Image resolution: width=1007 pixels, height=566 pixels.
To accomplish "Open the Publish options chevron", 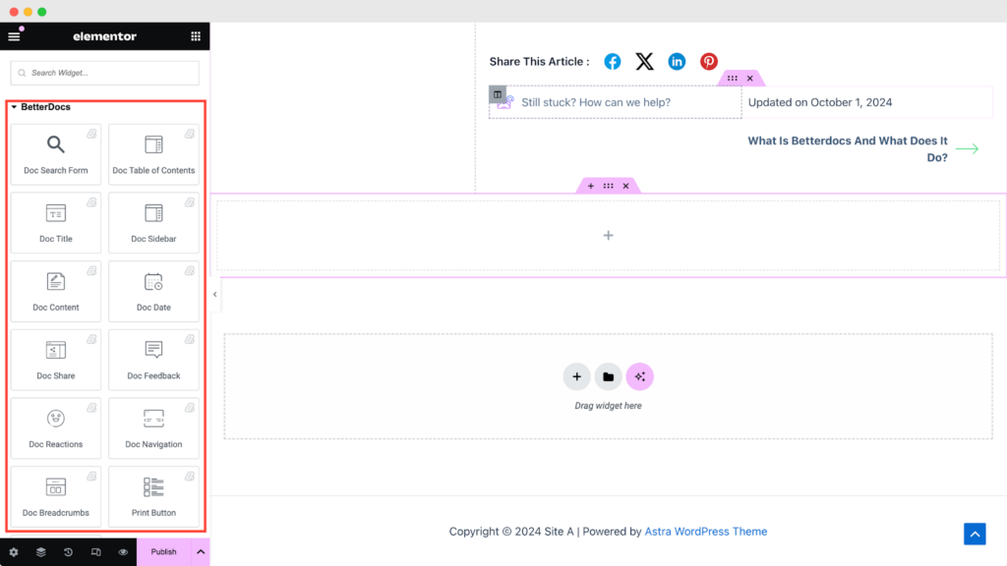I will (x=200, y=552).
